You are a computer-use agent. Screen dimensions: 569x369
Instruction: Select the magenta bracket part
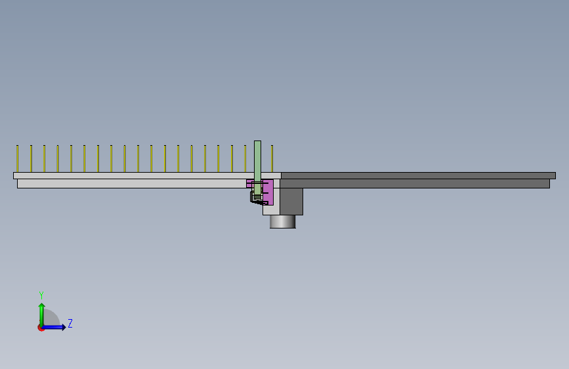268,192
